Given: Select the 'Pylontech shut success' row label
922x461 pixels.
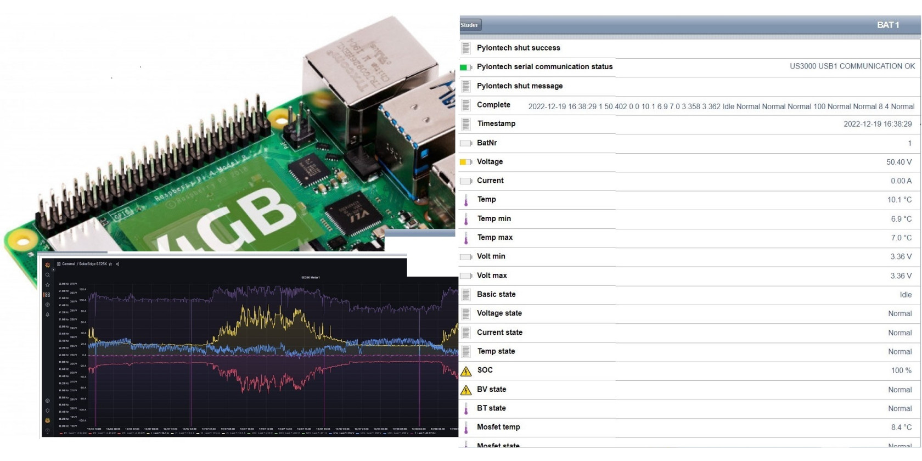Looking at the screenshot, I should pos(519,48).
